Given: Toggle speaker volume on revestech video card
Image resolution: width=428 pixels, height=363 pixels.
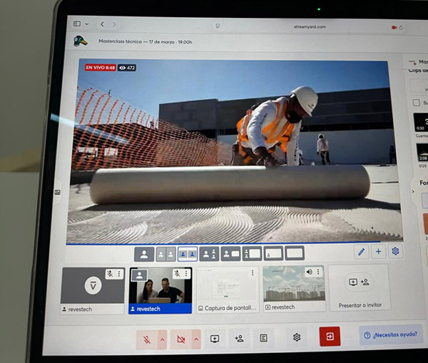Looking at the screenshot, I should (310, 272).
